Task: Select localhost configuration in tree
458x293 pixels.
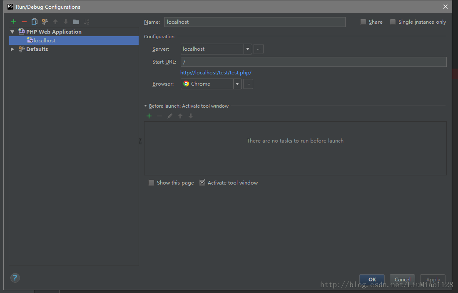Action: [74, 41]
